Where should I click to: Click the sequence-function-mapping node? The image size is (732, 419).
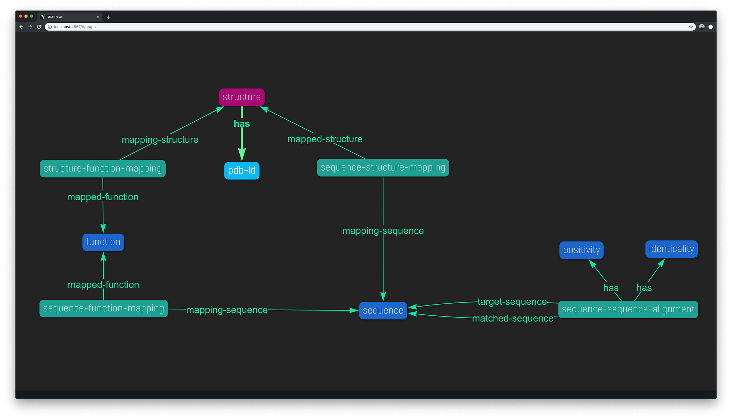(104, 308)
